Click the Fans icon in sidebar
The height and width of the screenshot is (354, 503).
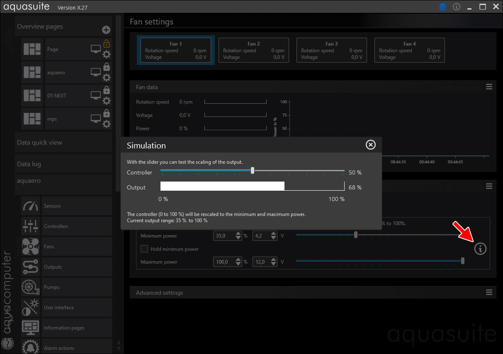pos(31,247)
